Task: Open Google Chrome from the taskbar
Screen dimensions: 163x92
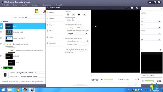Action: [18, 90]
